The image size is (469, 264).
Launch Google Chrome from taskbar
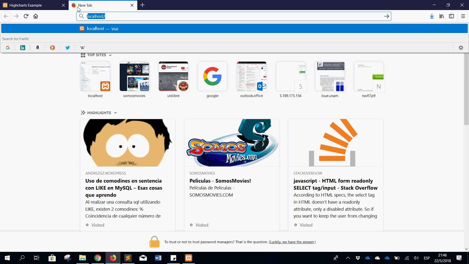97,258
